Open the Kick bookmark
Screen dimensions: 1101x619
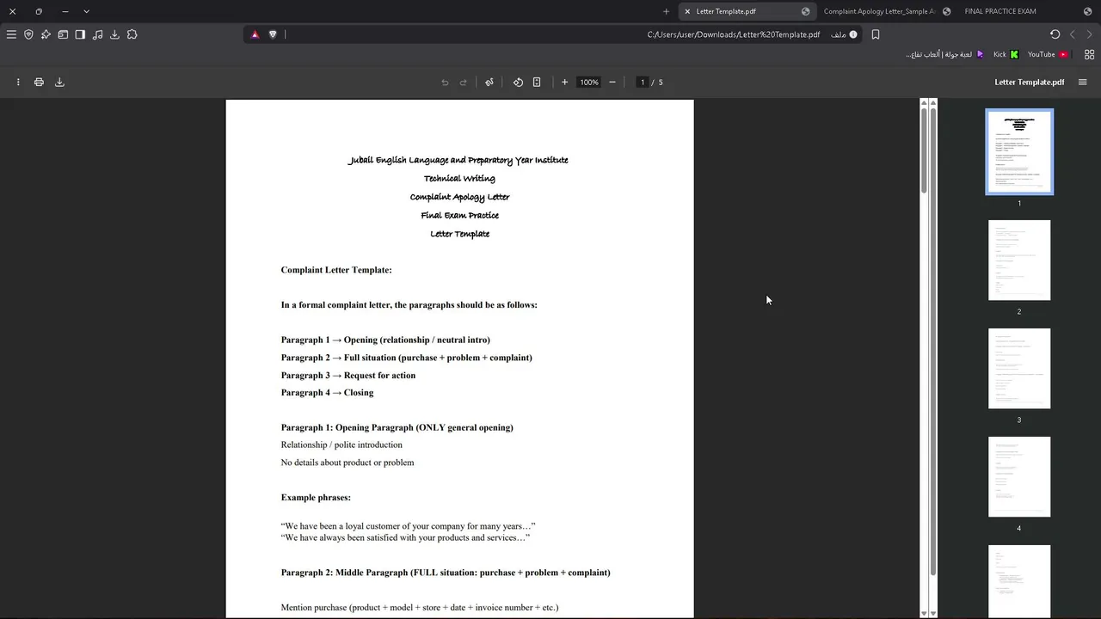[1006, 54]
